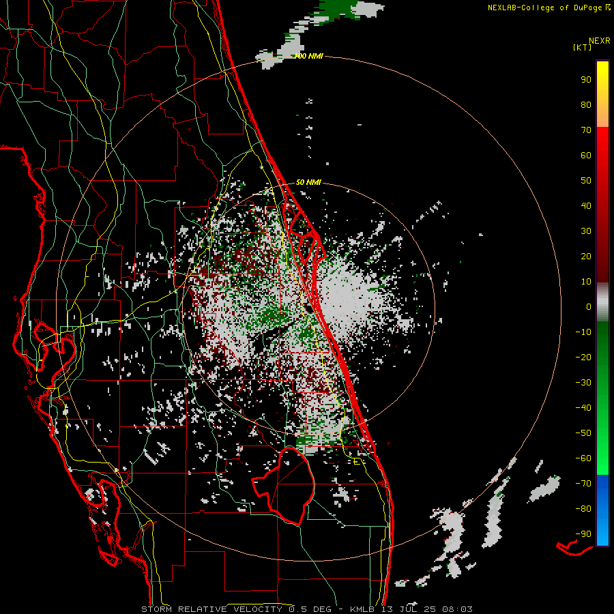Click the 0 knot scale label
The image size is (614, 614).
589,306
